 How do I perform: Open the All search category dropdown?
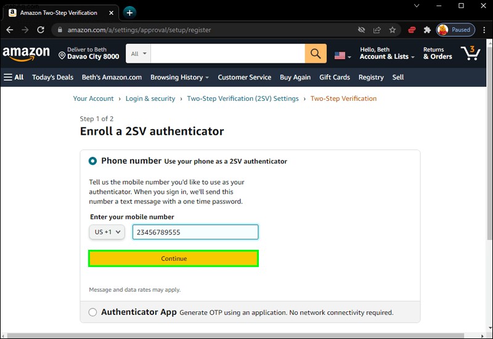point(138,54)
